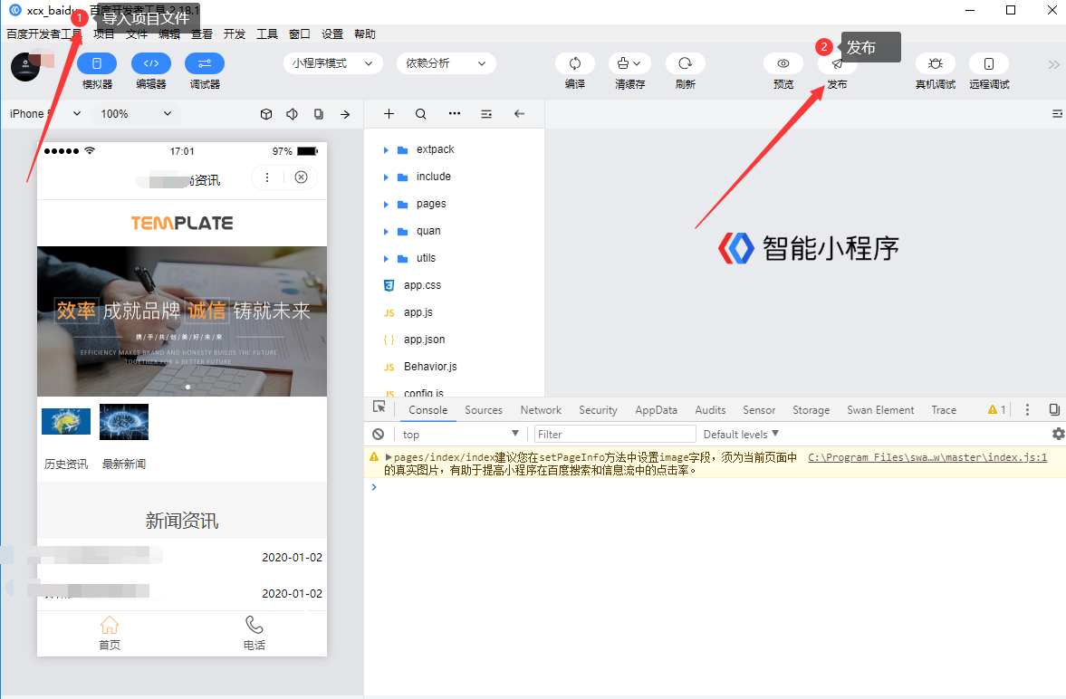The image size is (1066, 699).
Task: Open the Default levels dropdown
Action: click(x=741, y=434)
